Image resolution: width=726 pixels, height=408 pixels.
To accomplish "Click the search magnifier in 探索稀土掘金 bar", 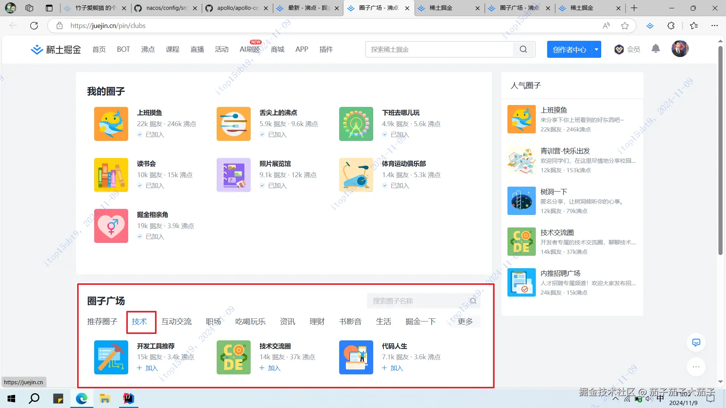I will (x=523, y=49).
